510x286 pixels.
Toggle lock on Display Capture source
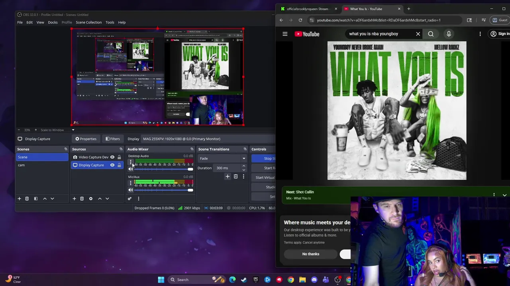click(x=119, y=165)
